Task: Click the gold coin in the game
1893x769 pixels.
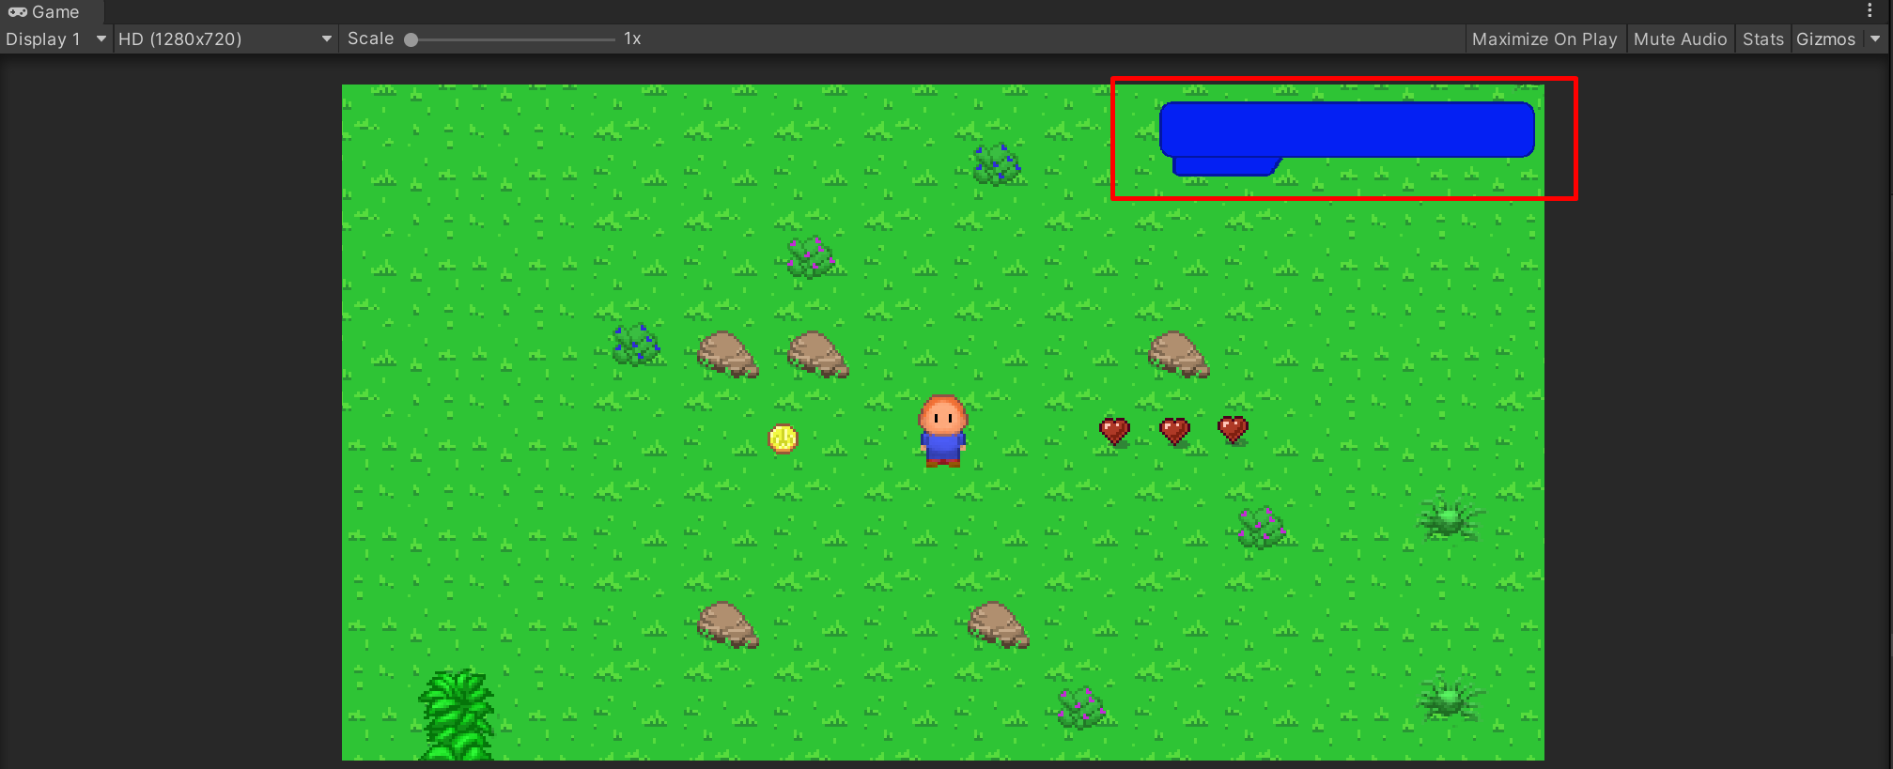Action: (783, 438)
